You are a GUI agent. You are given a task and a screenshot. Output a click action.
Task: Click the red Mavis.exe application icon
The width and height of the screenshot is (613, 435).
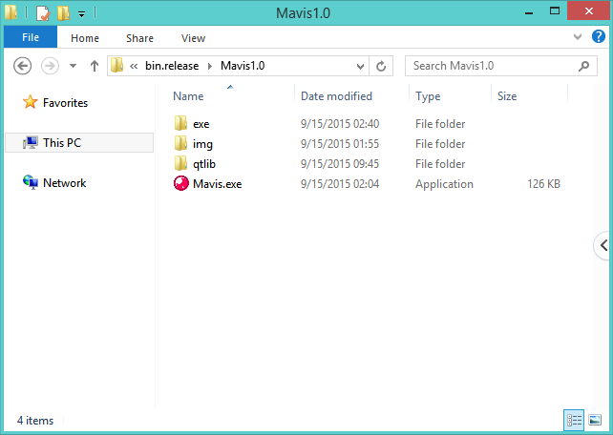181,183
